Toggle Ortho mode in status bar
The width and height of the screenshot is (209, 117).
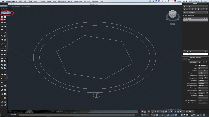(x=160, y=115)
